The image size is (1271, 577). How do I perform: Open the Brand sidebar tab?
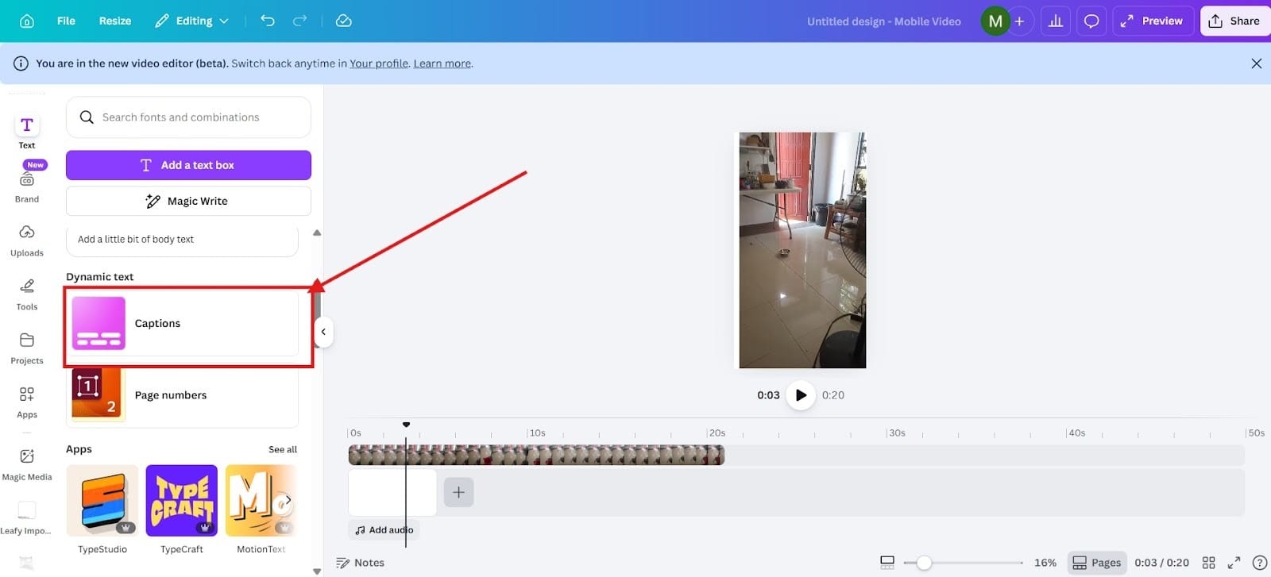tap(27, 187)
